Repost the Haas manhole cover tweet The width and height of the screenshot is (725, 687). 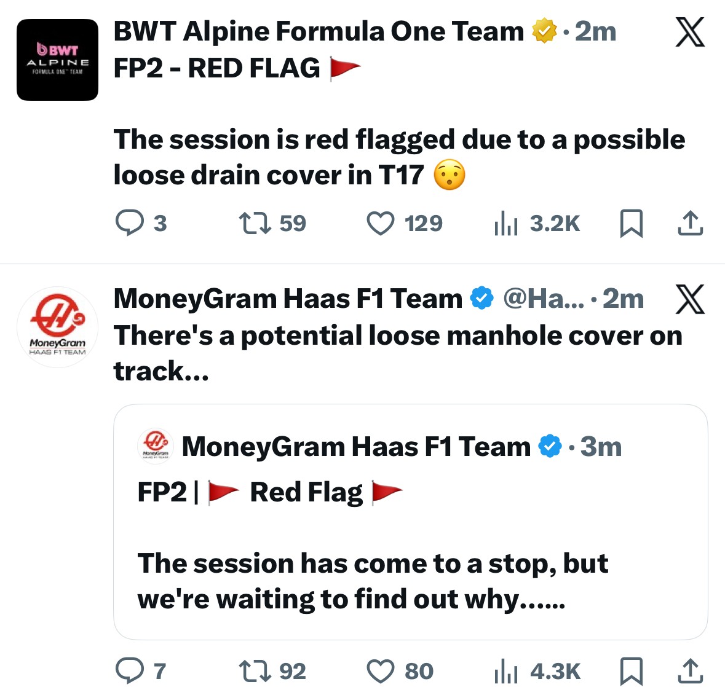click(x=255, y=671)
